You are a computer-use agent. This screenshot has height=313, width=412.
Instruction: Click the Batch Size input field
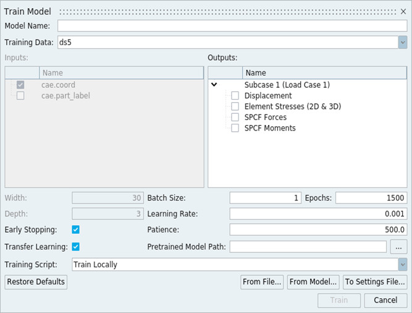click(265, 198)
